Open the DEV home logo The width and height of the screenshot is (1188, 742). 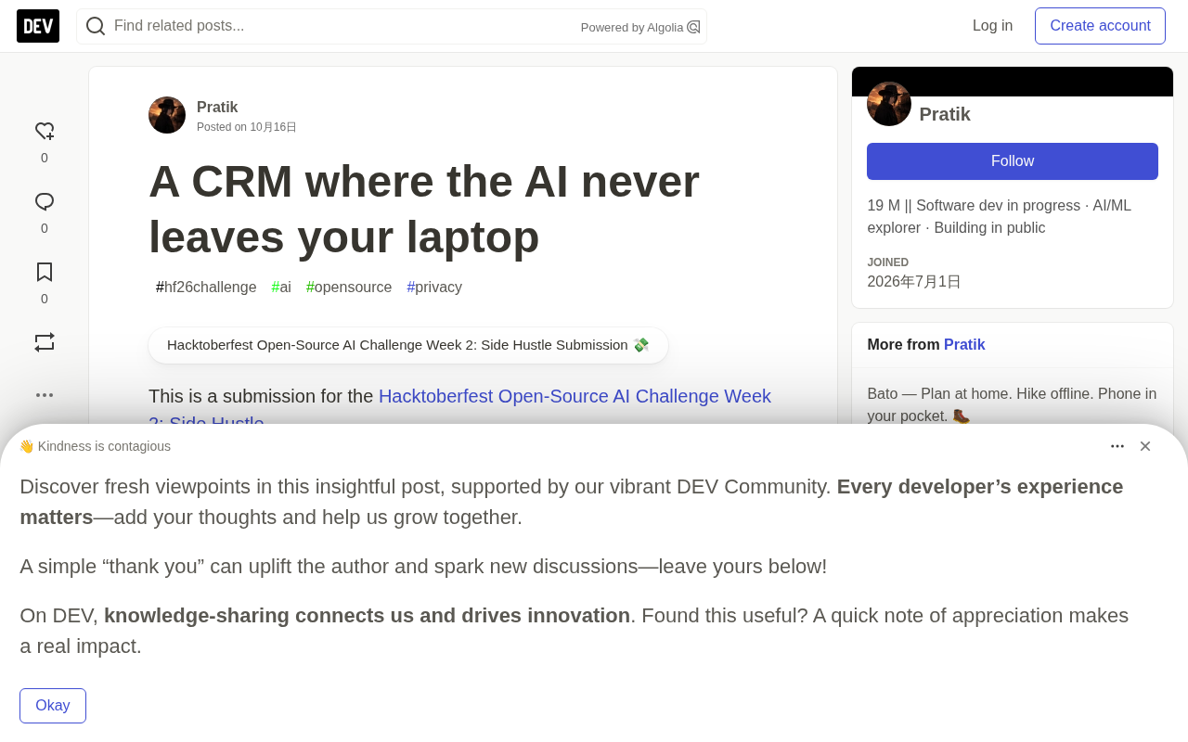pos(38,26)
